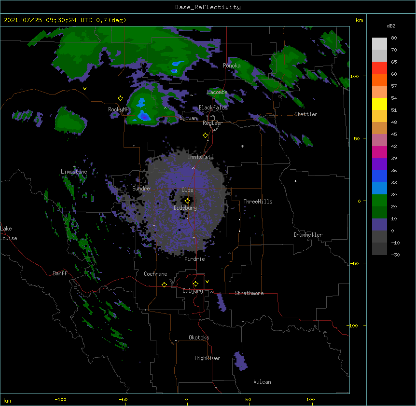Click the yellow V marker northwest of RockyMH
The image size is (416, 406).
coord(84,89)
